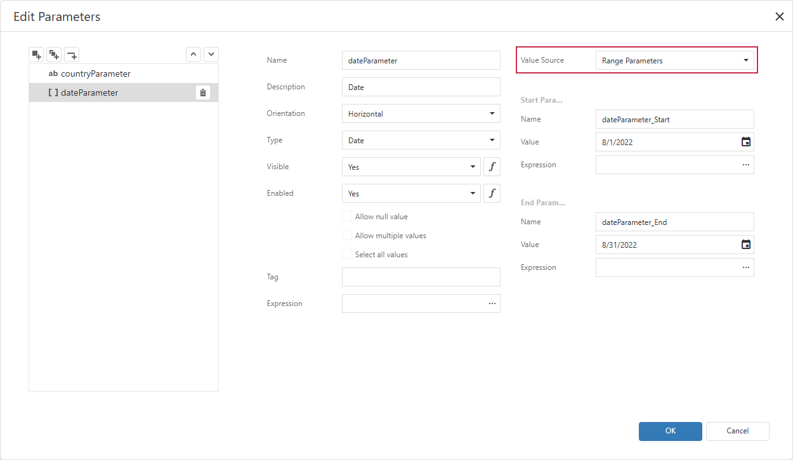
Task: Click ellipsis in main Expression field
Action: (x=492, y=303)
